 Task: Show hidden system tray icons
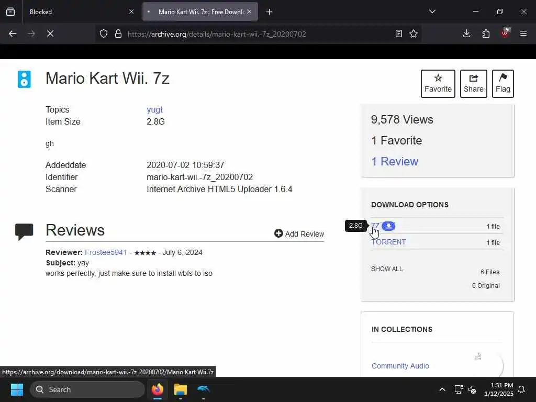pos(442,389)
